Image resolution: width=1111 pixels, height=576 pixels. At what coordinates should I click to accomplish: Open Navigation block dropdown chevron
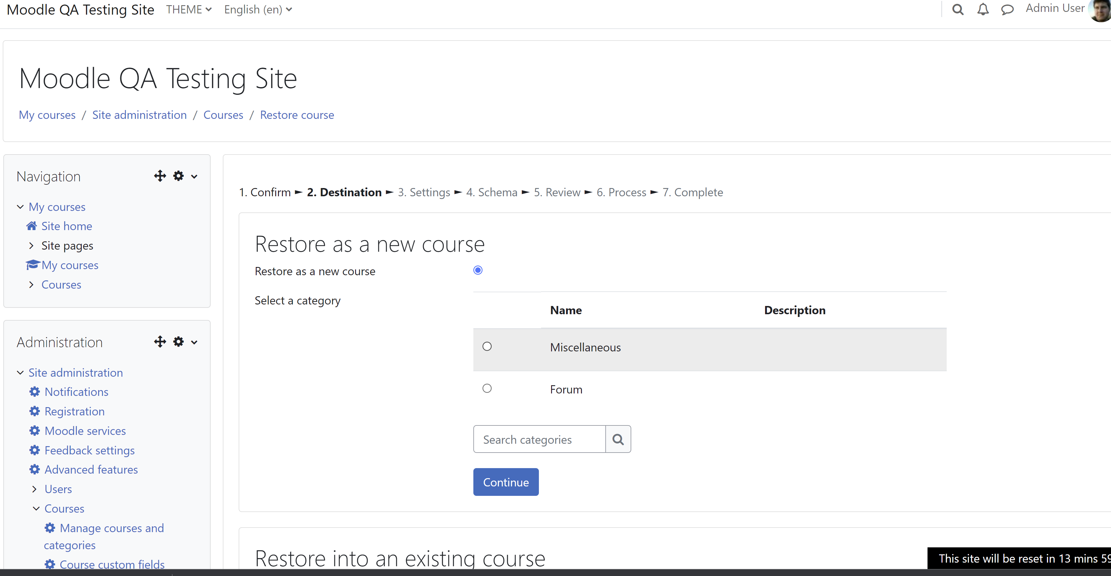(x=194, y=176)
